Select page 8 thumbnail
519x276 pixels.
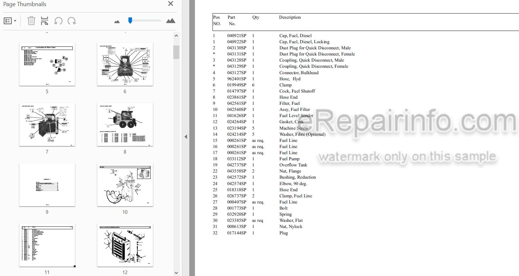click(x=125, y=125)
